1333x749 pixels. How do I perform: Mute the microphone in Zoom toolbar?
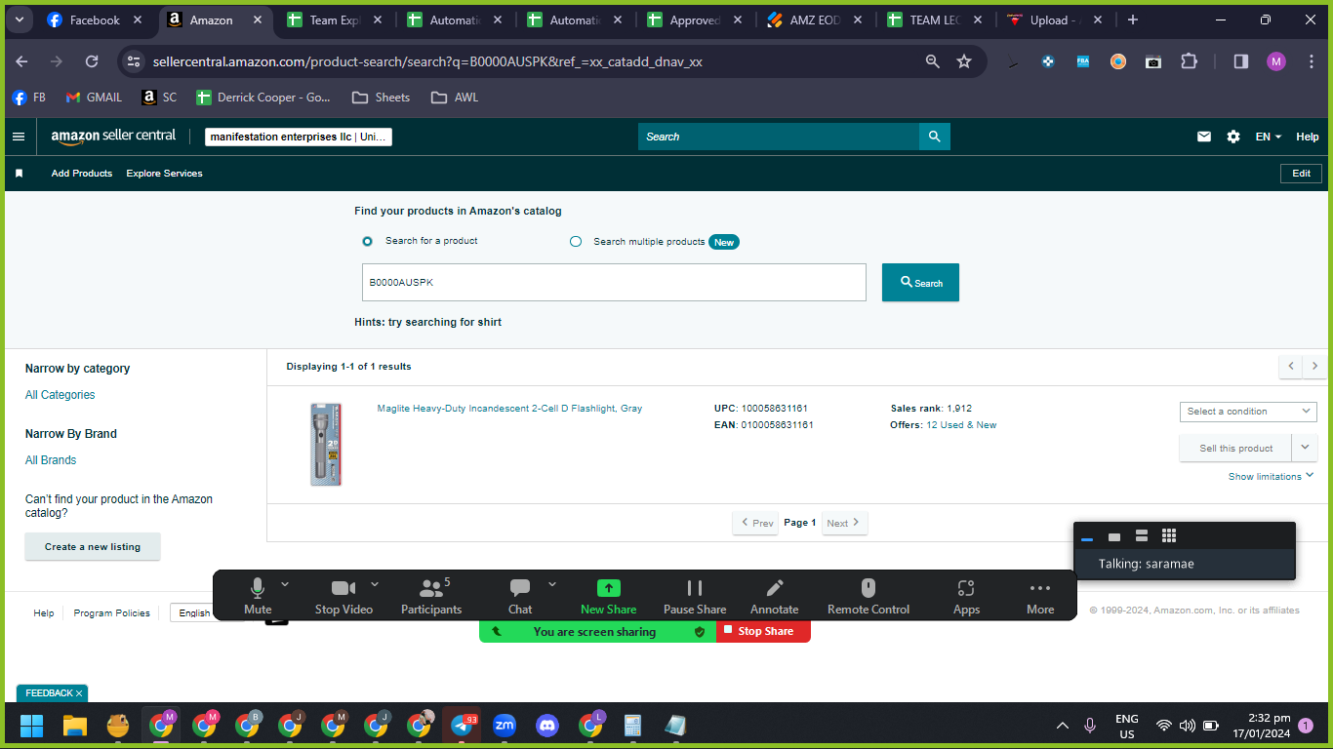258,595
